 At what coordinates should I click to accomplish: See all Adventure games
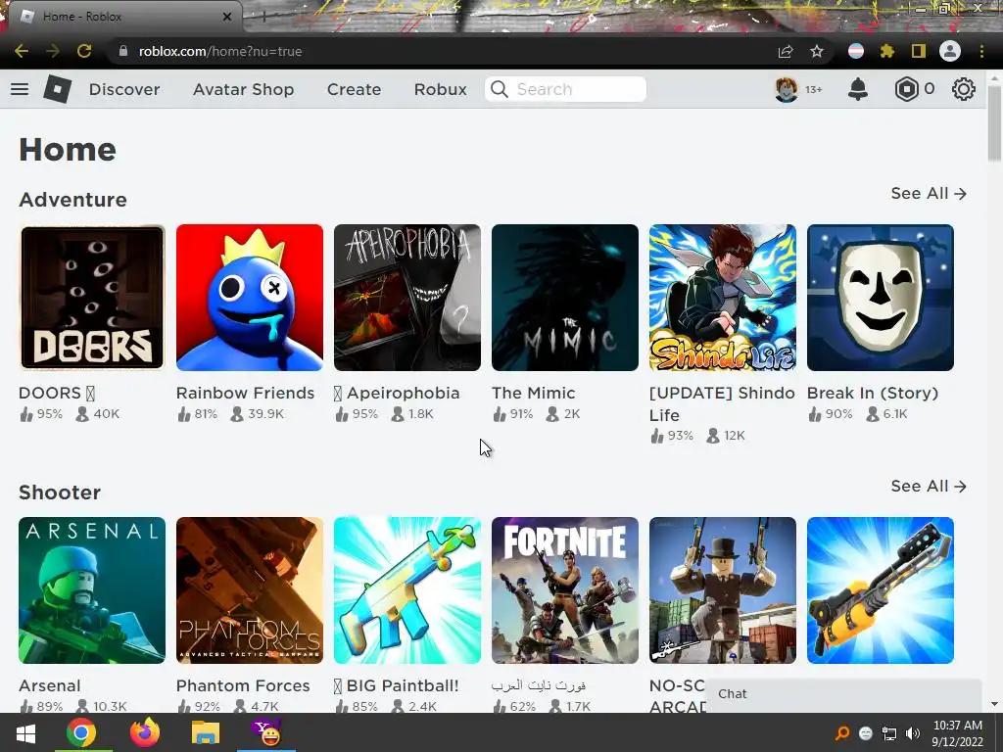(x=929, y=193)
